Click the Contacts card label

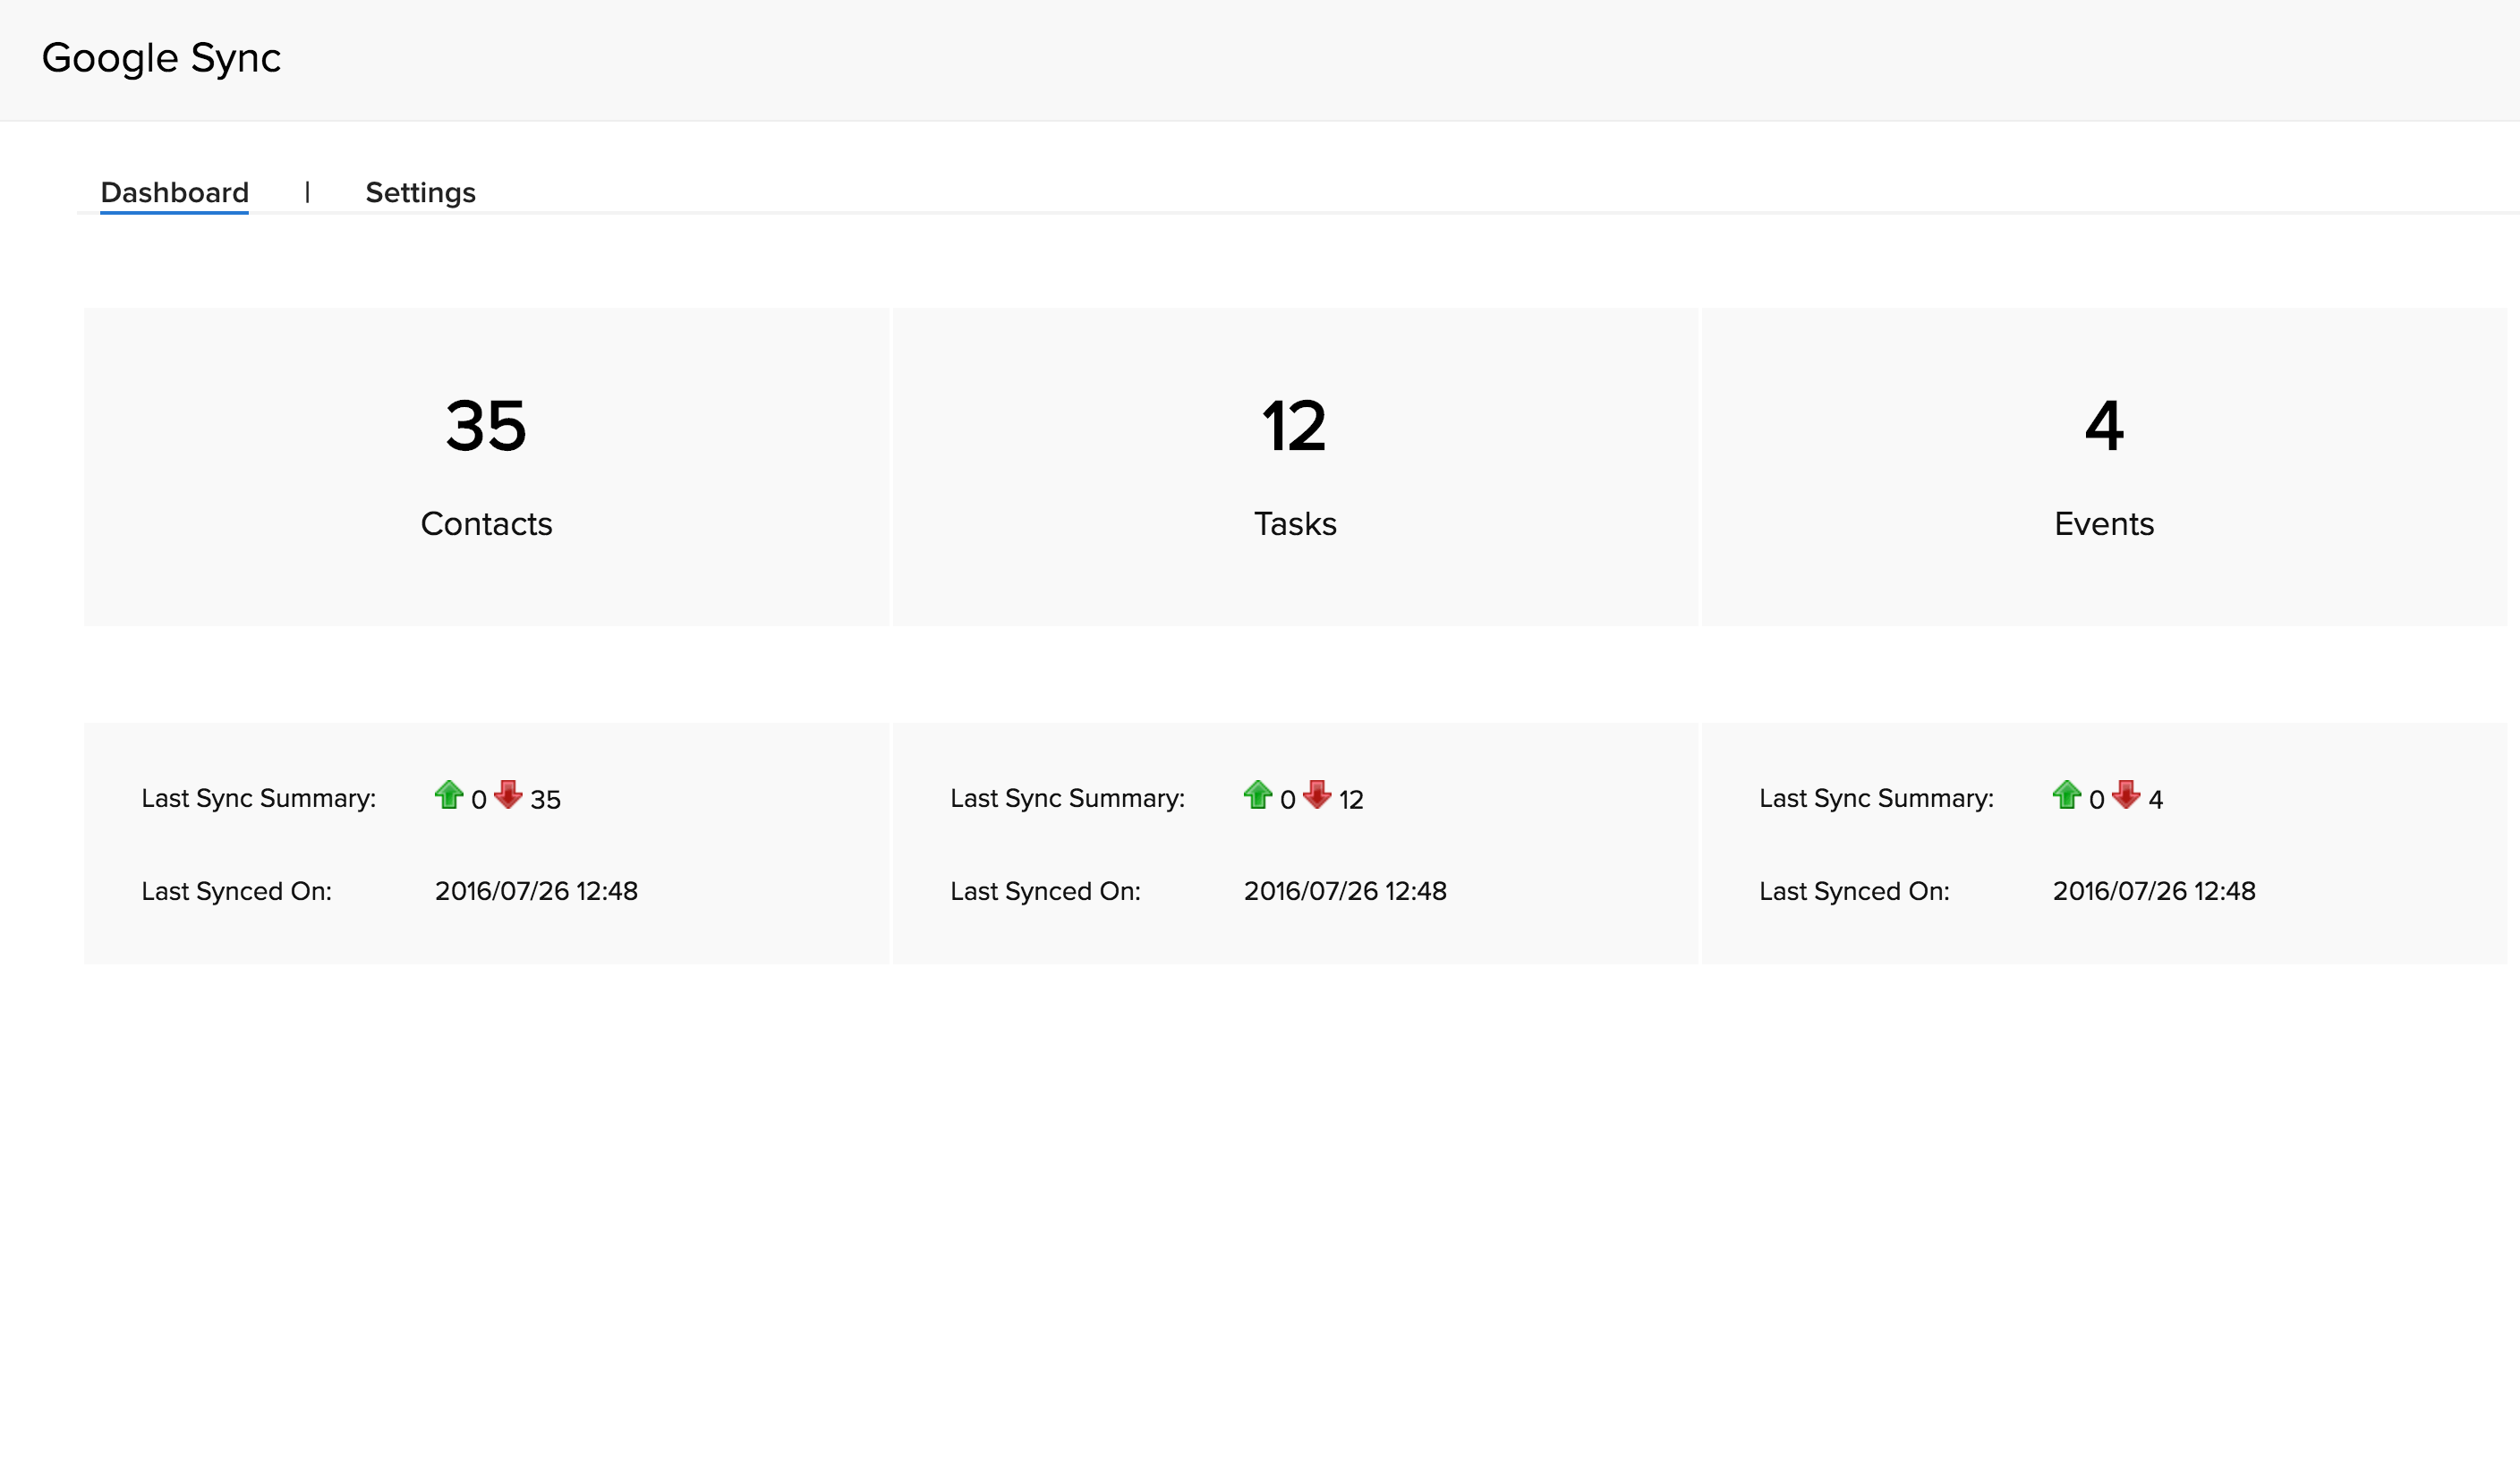pos(486,524)
